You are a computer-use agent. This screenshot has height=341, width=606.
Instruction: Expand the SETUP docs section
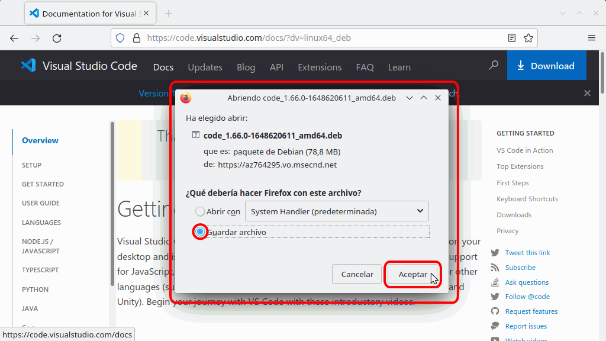point(32,165)
